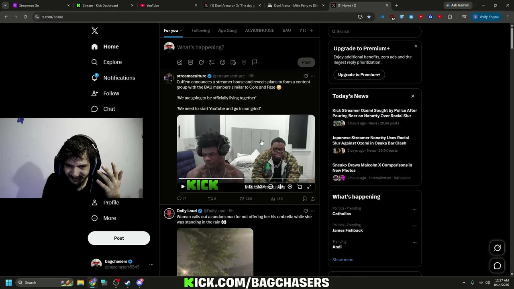Screen dimensions: 514x289
Task: Open bagchasers account menu ellipsis
Action: 151,264
